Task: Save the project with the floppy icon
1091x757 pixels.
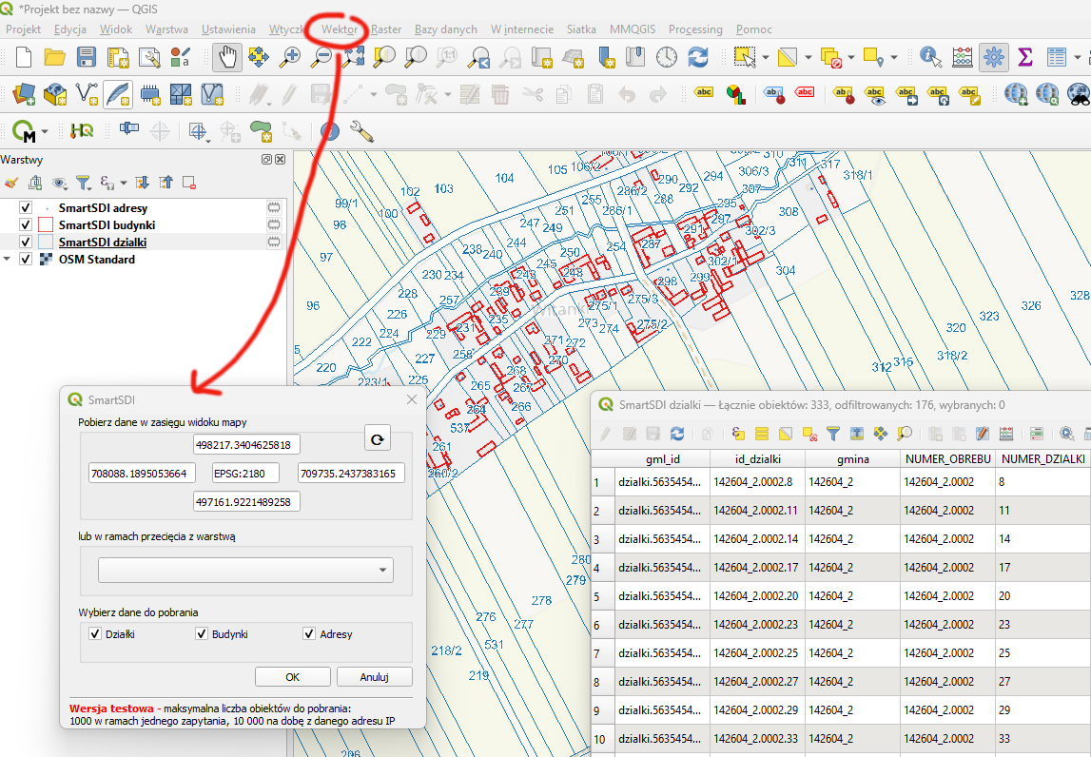Action: pos(87,56)
